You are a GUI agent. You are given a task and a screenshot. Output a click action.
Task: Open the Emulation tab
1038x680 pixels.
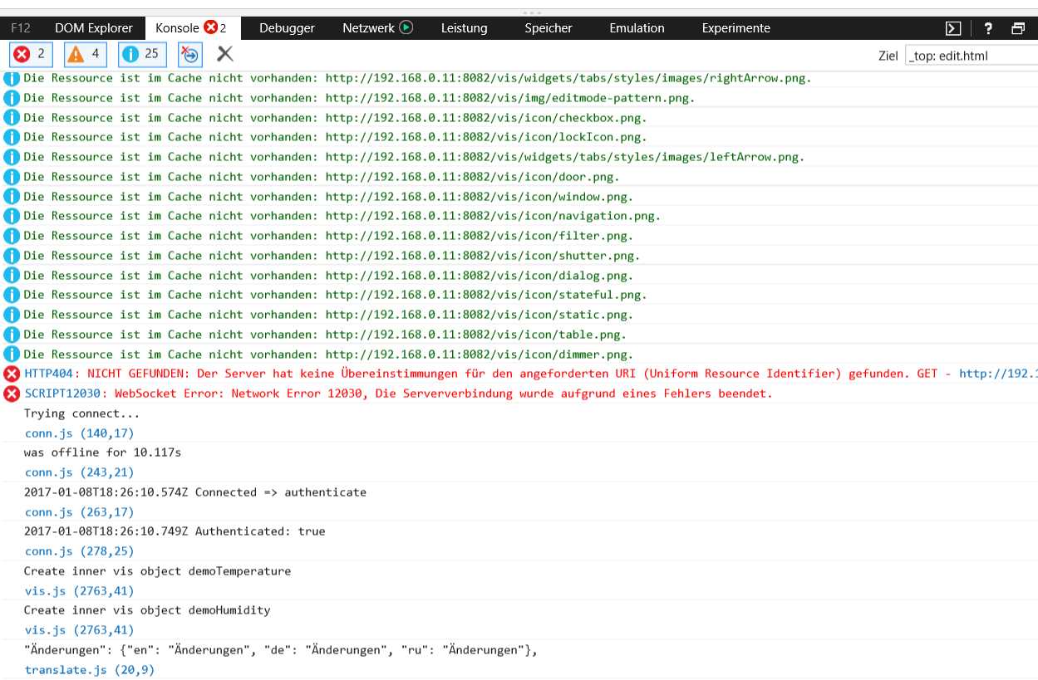637,28
